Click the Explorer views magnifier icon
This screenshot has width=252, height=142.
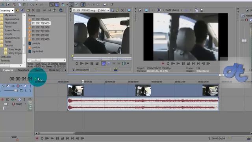click(x=61, y=10)
